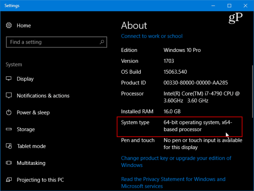The height and width of the screenshot is (191, 254).
Task: Click the Settings window title text
Action: point(12,6)
